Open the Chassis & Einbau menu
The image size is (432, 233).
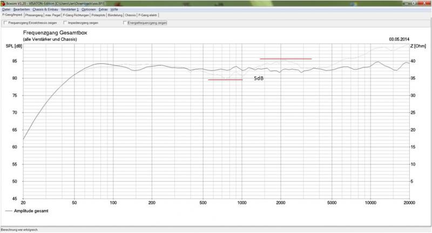[x=45, y=10]
